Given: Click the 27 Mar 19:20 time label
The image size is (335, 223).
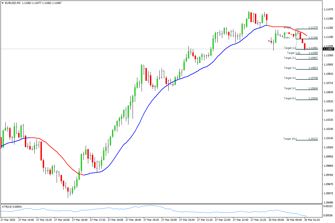Looking at the screenshot, I should click(151, 220).
